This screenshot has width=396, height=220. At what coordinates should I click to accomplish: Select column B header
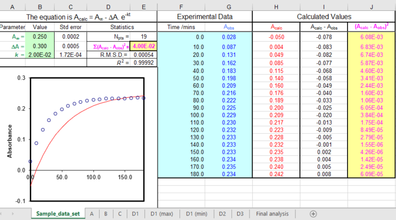(40, 7)
